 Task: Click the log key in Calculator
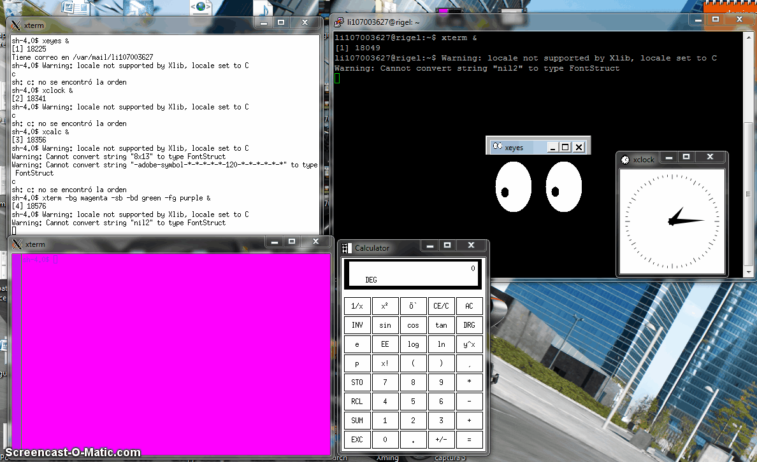(x=413, y=344)
